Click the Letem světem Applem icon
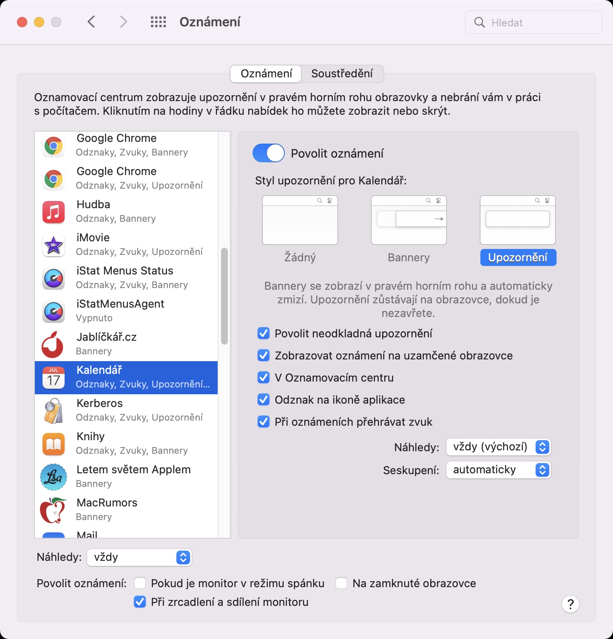The height and width of the screenshot is (639, 613). (54, 477)
